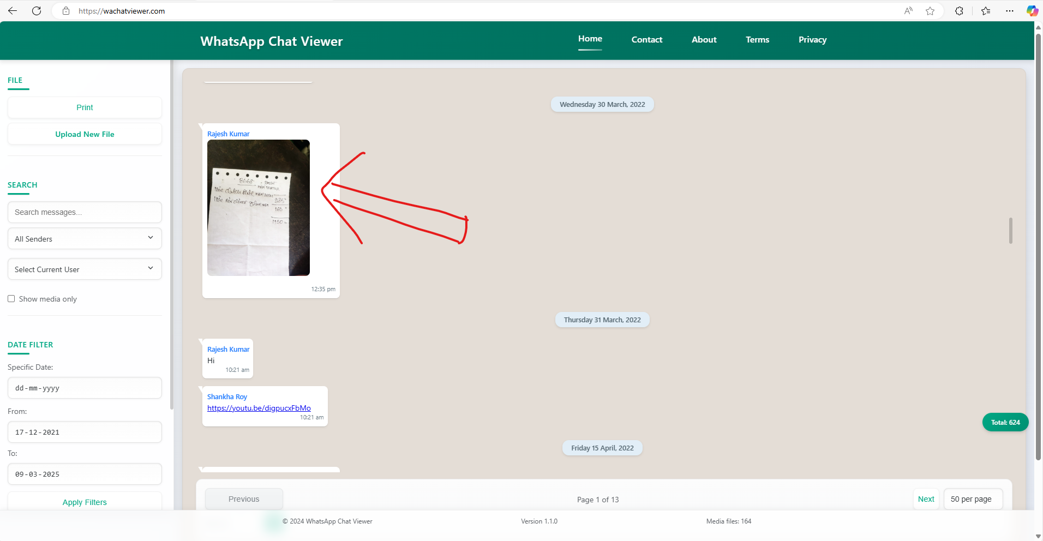The image size is (1043, 541).
Task: Refresh the page
Action: [x=37, y=10]
